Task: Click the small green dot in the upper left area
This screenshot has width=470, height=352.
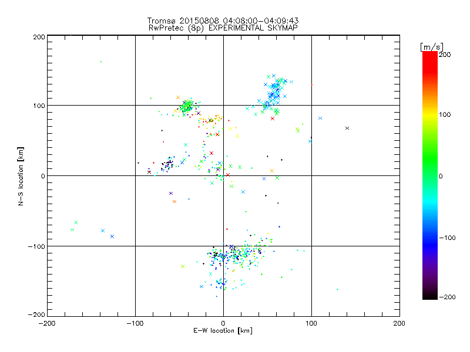Action: pyautogui.click(x=101, y=62)
